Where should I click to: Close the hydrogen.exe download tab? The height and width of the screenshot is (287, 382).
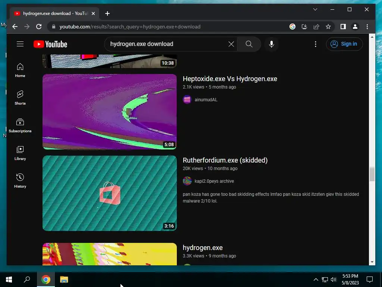click(x=93, y=13)
